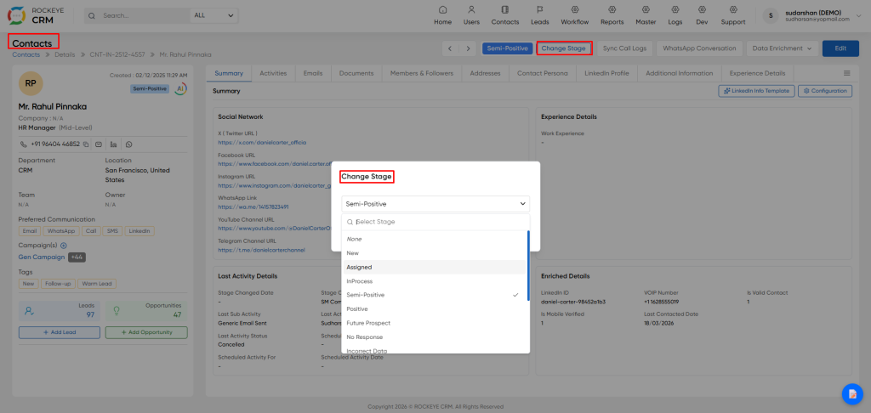Click the email envelope icon beside phone
The image size is (871, 413).
click(99, 144)
